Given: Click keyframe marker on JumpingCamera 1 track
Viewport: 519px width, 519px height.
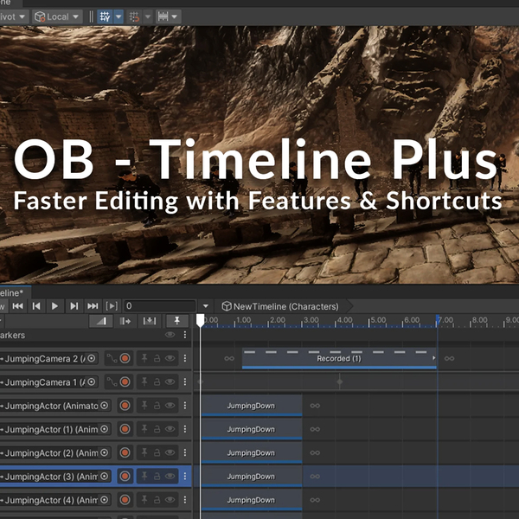Looking at the screenshot, I should pos(340,382).
